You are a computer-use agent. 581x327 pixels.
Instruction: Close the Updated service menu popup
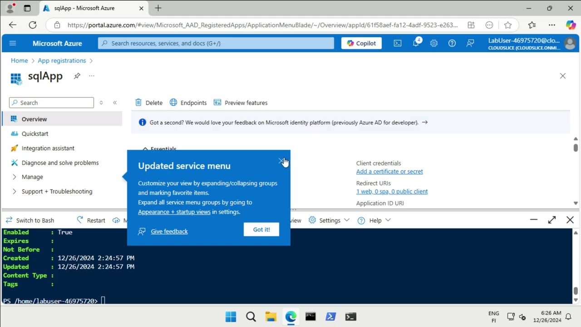(x=281, y=161)
